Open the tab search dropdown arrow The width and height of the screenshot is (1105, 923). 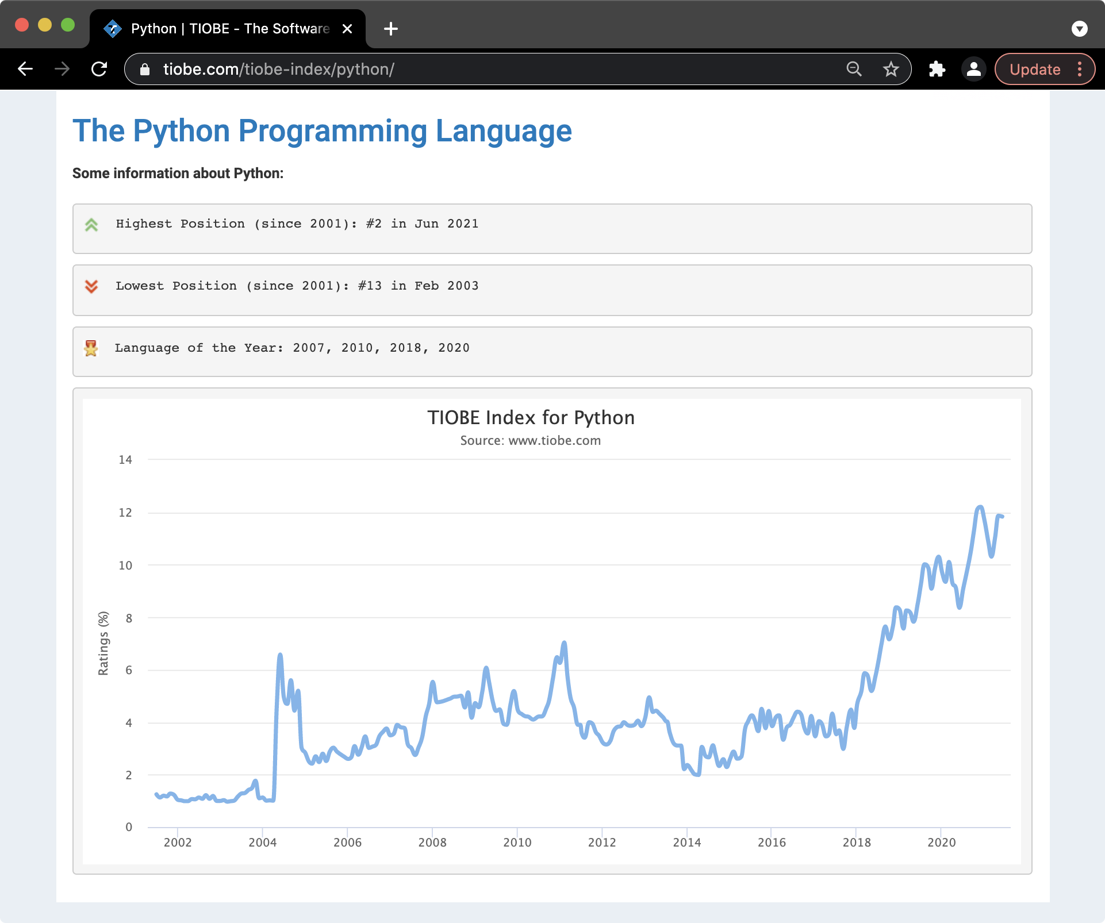click(x=1080, y=29)
